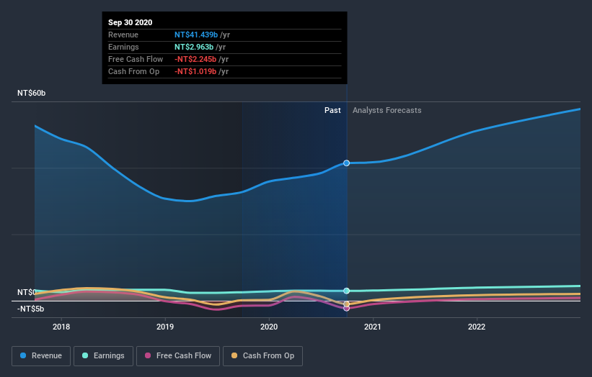This screenshot has width=592, height=377.
Task: Click the Earnings row label in tooltip
Action: click(123, 47)
